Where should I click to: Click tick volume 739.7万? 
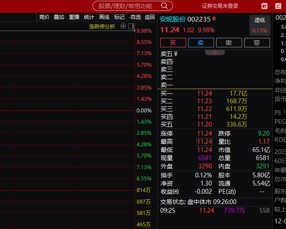pyautogui.click(x=235, y=210)
